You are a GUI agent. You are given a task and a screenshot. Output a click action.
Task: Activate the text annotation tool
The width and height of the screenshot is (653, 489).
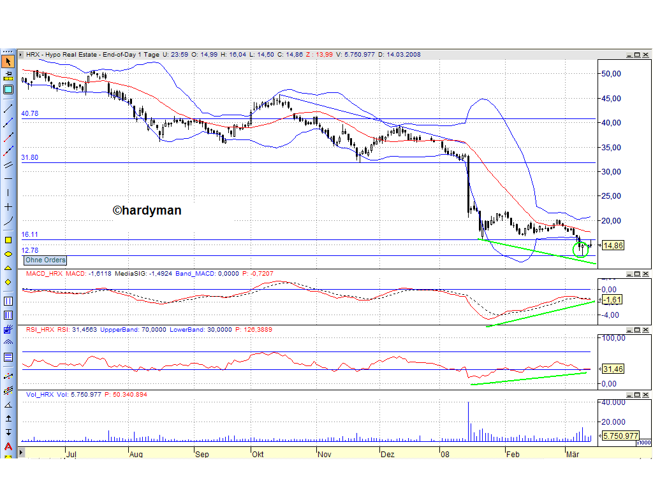(8, 357)
